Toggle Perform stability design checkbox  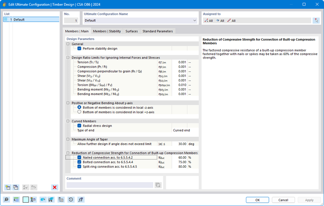click(79, 48)
